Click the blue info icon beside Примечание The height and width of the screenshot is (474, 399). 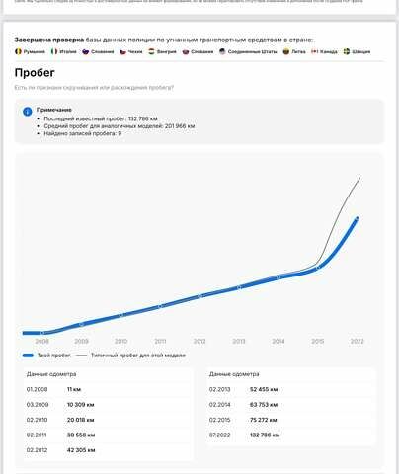[28, 112]
